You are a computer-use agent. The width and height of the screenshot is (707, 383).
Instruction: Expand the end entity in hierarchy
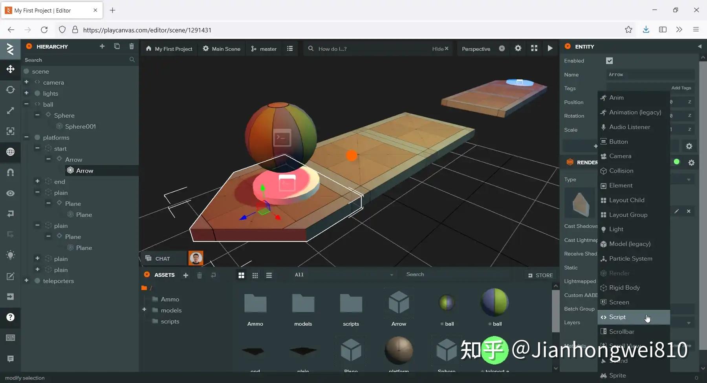pos(37,181)
